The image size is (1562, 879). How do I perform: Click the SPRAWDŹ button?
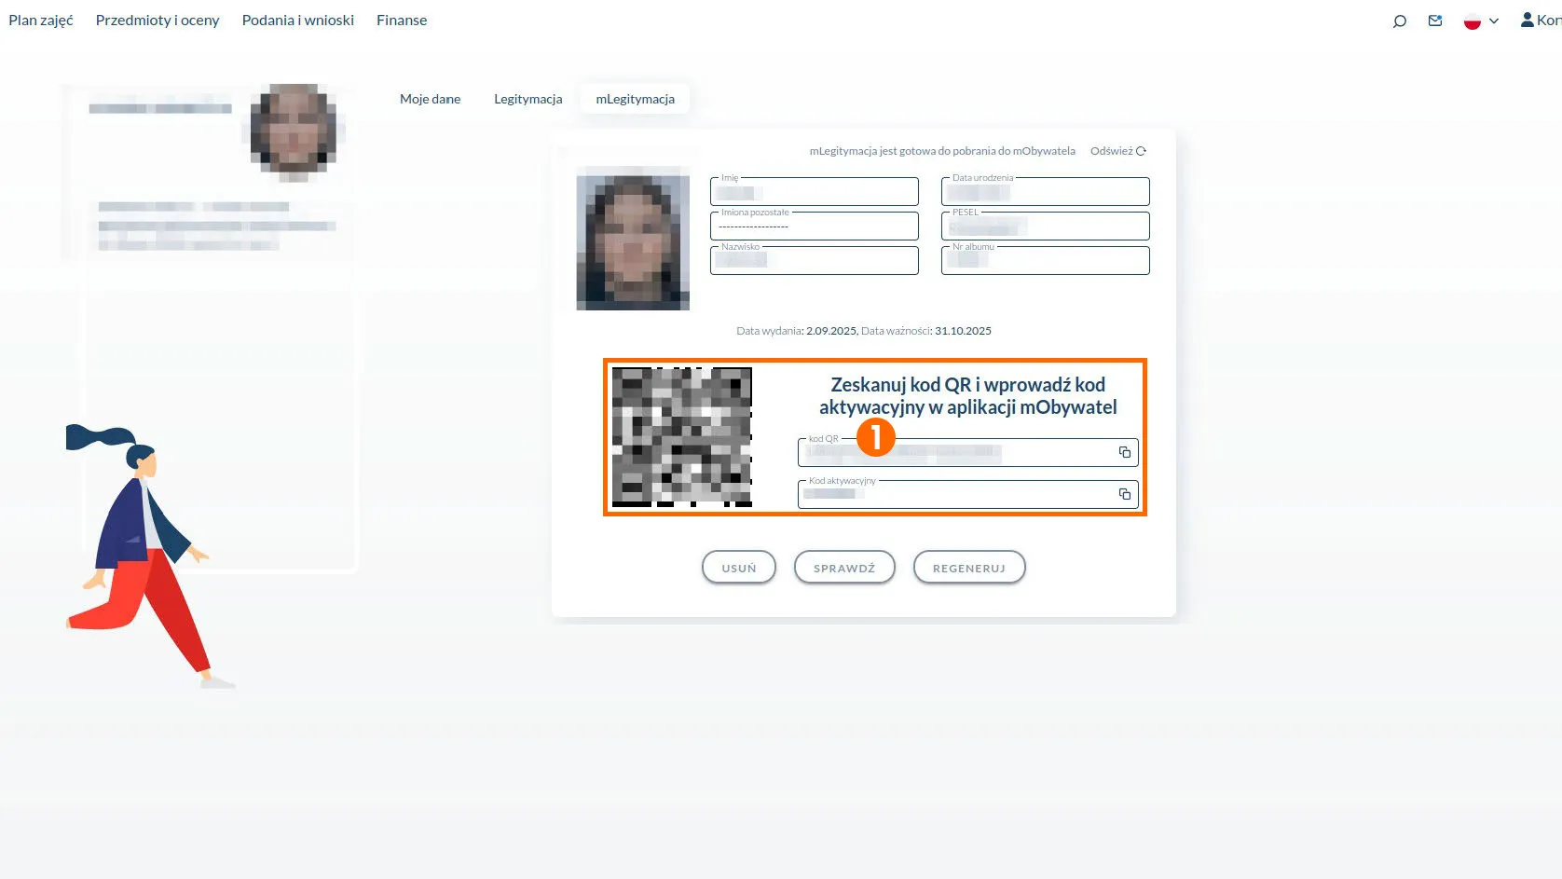click(844, 568)
